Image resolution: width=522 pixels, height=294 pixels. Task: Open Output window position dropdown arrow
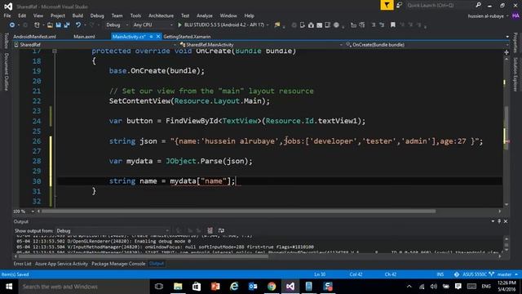click(493, 221)
